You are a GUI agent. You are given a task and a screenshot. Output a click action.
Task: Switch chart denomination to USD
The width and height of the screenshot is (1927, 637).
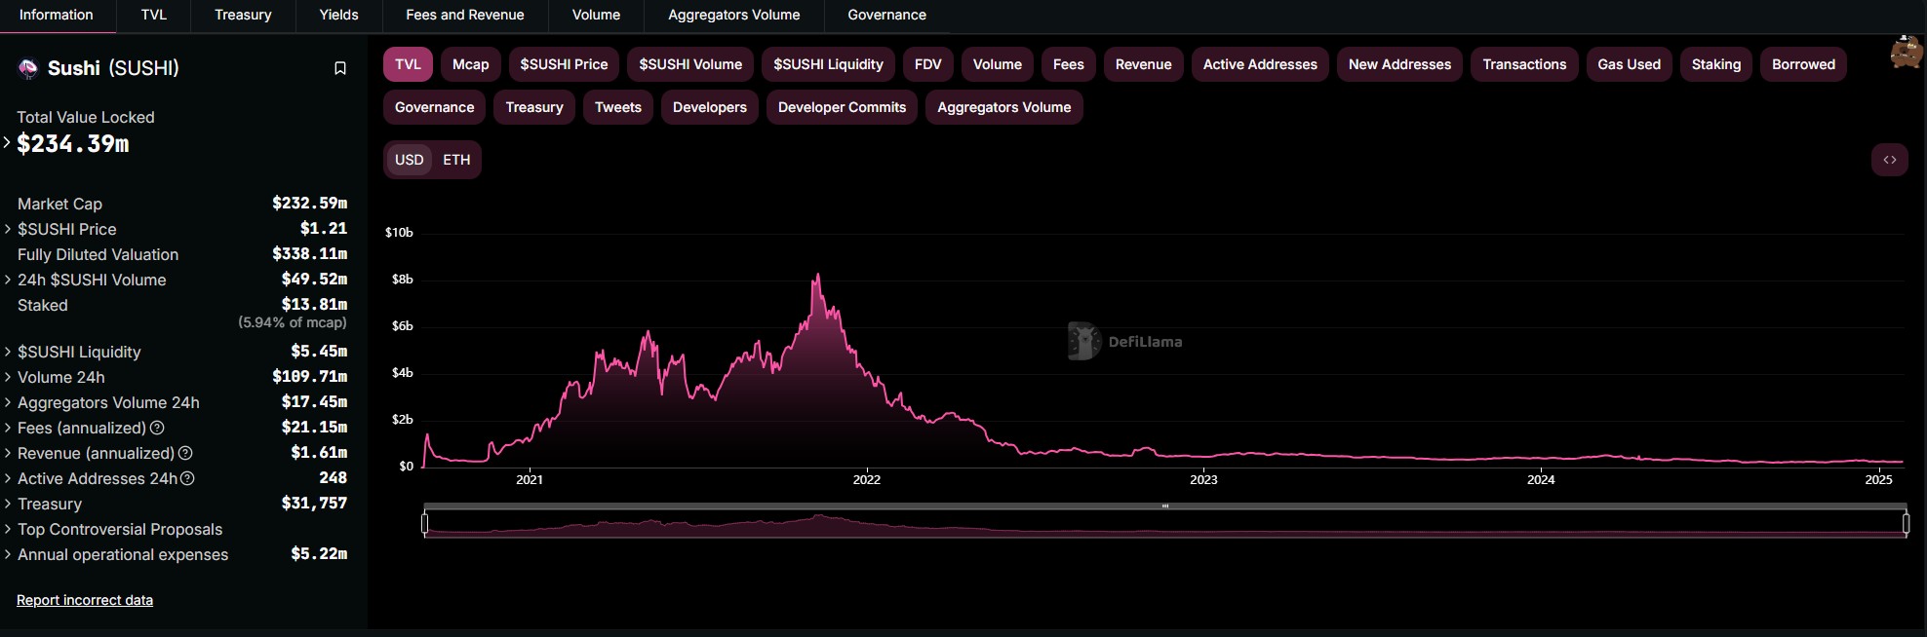click(410, 160)
